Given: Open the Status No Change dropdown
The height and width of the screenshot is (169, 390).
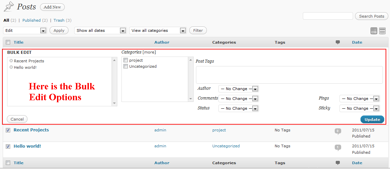Looking at the screenshot, I should coord(238,108).
